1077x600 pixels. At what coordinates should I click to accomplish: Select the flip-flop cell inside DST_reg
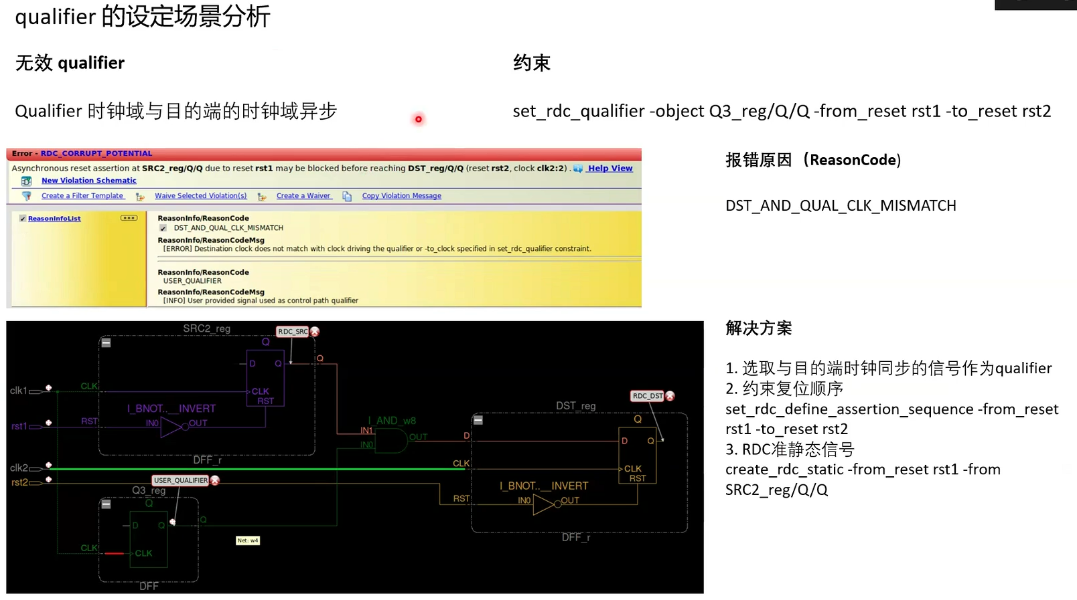[638, 455]
